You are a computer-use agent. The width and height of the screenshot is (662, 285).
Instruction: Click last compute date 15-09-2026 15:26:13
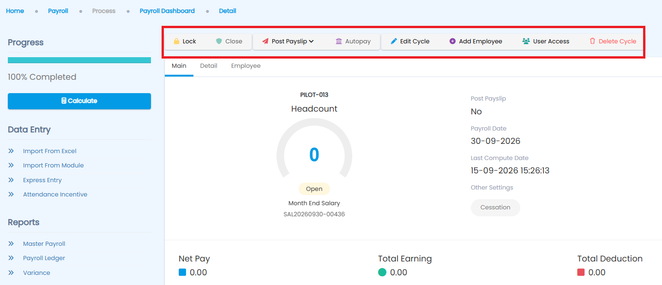click(510, 170)
